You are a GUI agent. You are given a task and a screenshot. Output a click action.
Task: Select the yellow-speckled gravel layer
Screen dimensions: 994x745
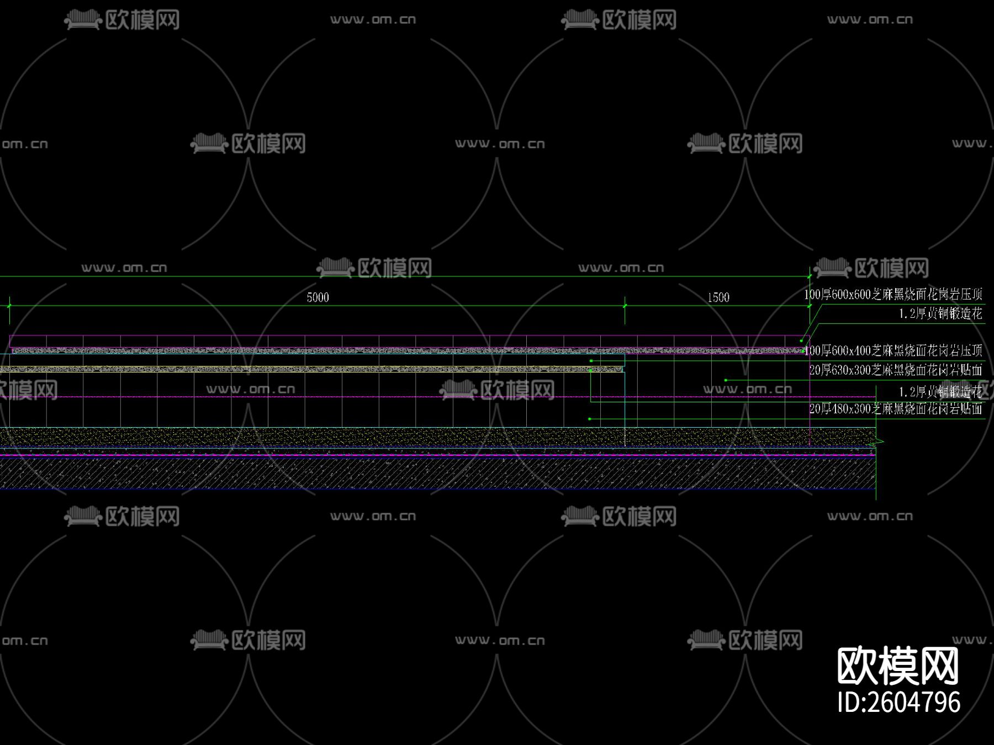438,437
